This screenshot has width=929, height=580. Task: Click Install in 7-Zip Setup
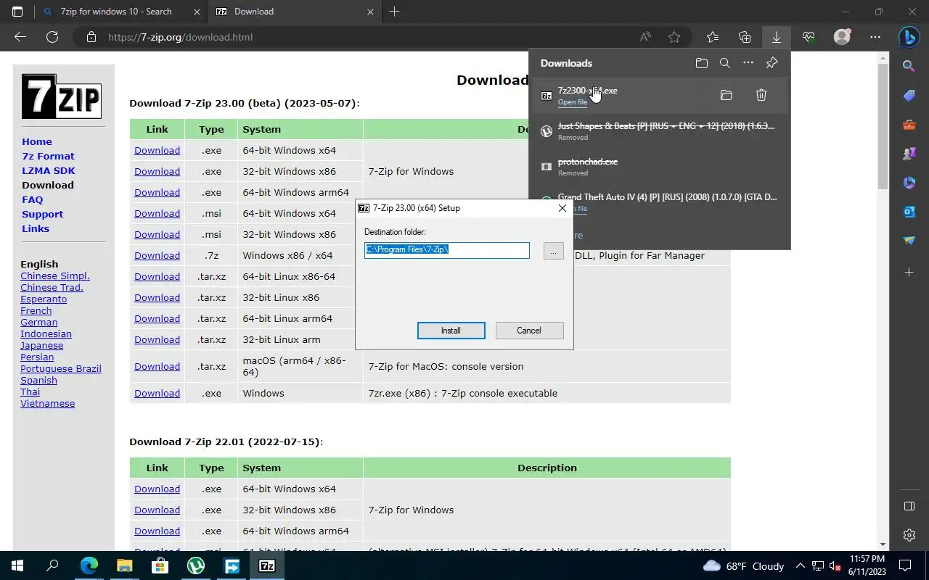tap(451, 331)
